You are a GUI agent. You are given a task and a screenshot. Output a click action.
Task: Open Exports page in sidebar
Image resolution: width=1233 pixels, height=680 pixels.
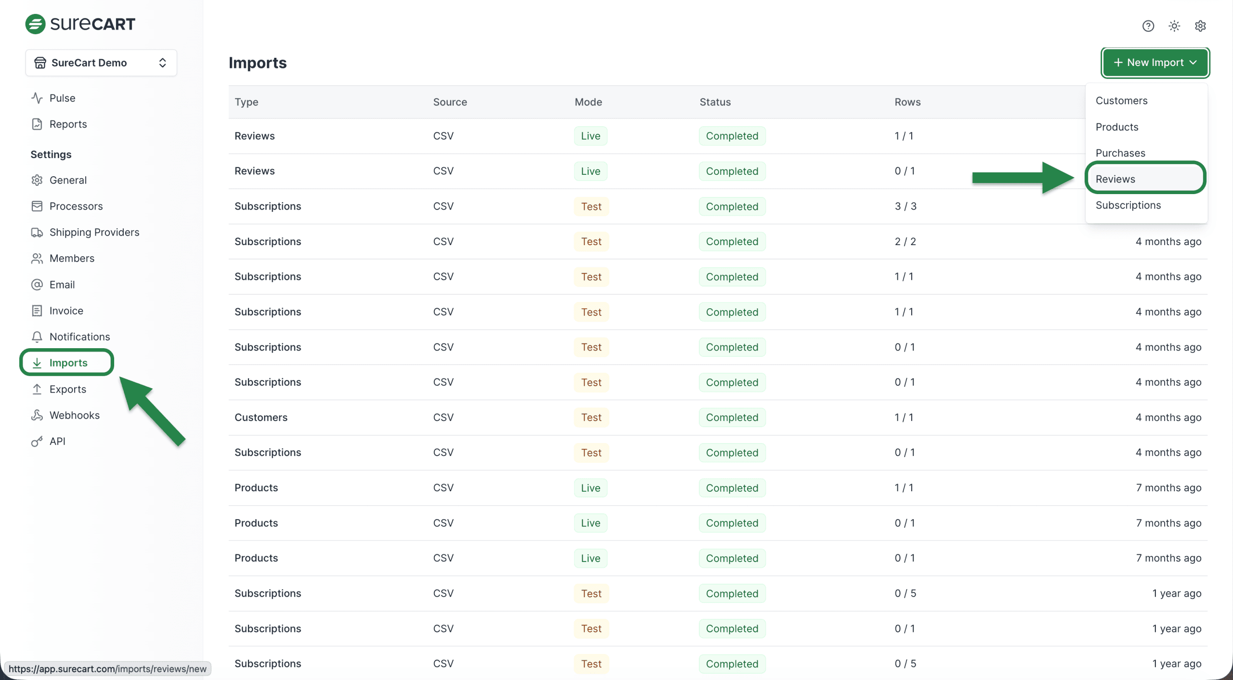point(68,389)
